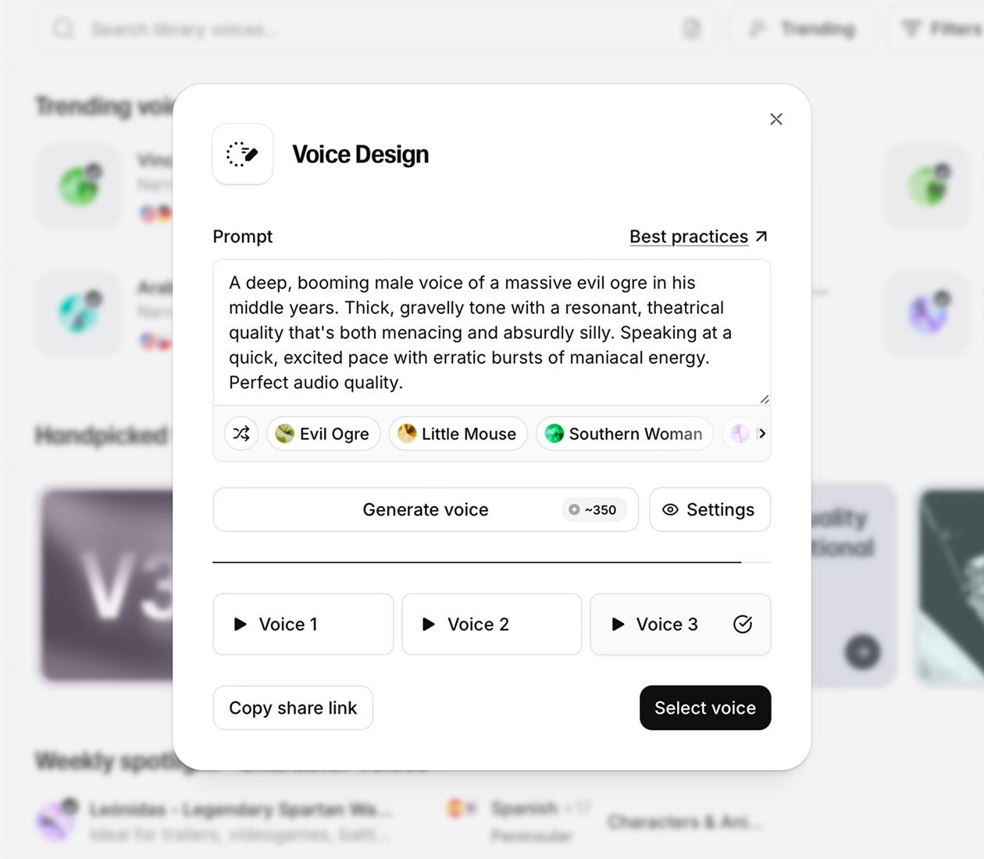The width and height of the screenshot is (984, 859).
Task: Pick the Little Mouse preset
Action: [458, 433]
